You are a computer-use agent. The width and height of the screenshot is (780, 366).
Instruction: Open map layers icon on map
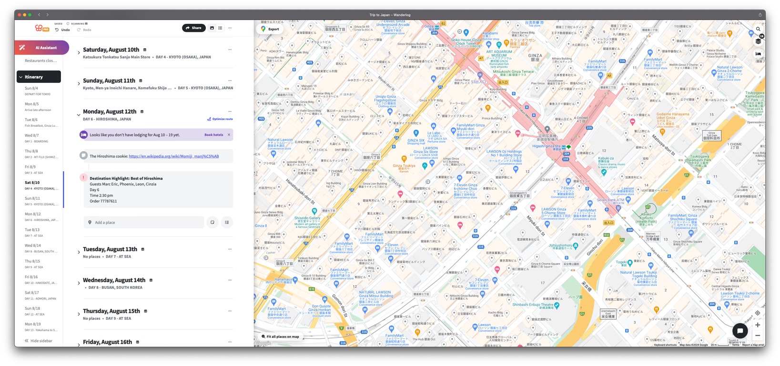pyautogui.click(x=758, y=41)
